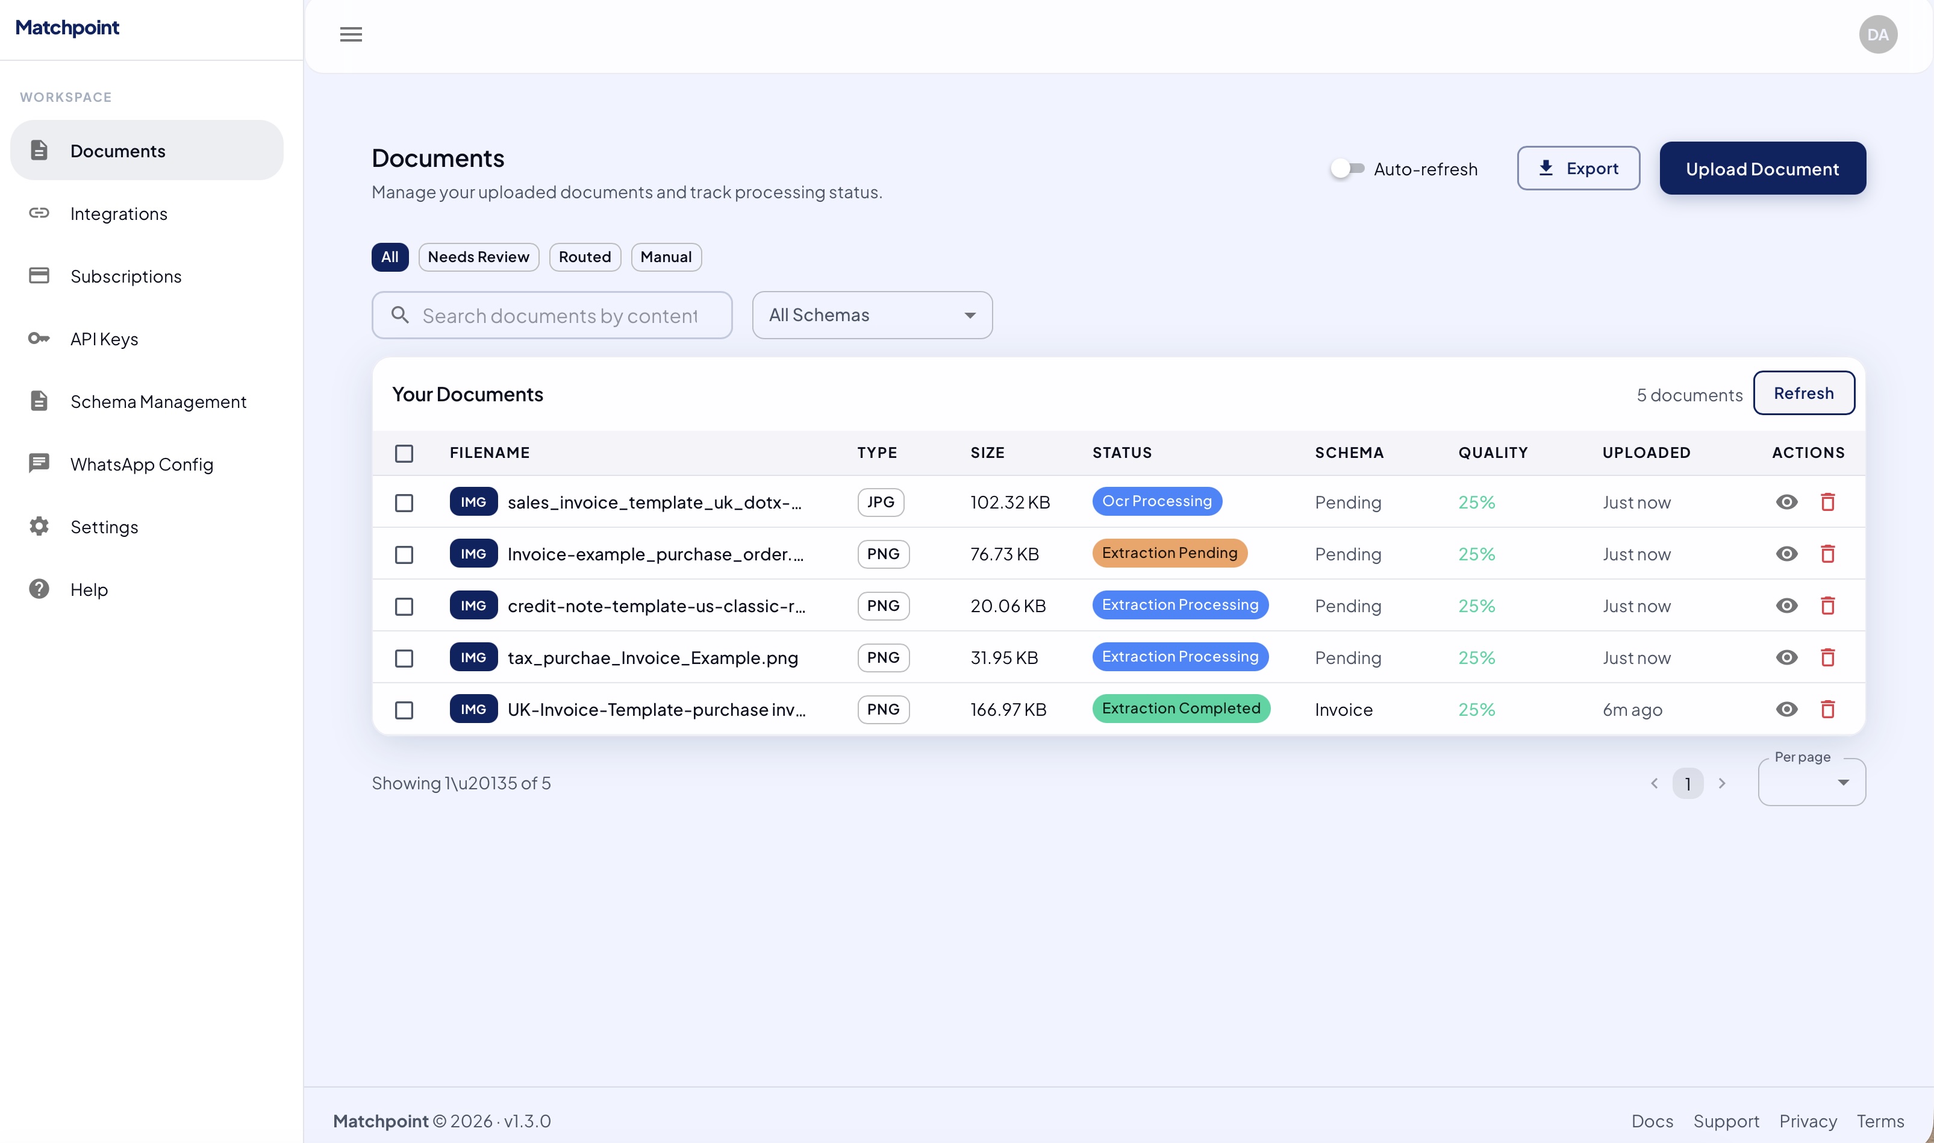Go to next page chevron

point(1722,783)
